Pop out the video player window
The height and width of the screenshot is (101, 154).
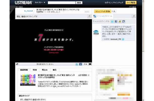pos(89,16)
